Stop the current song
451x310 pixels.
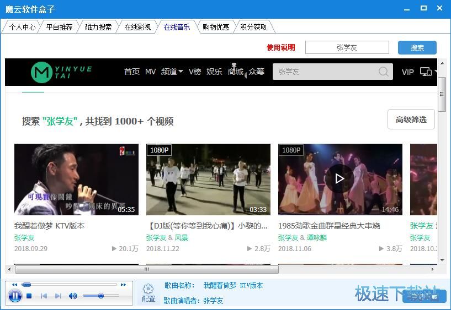29,296
